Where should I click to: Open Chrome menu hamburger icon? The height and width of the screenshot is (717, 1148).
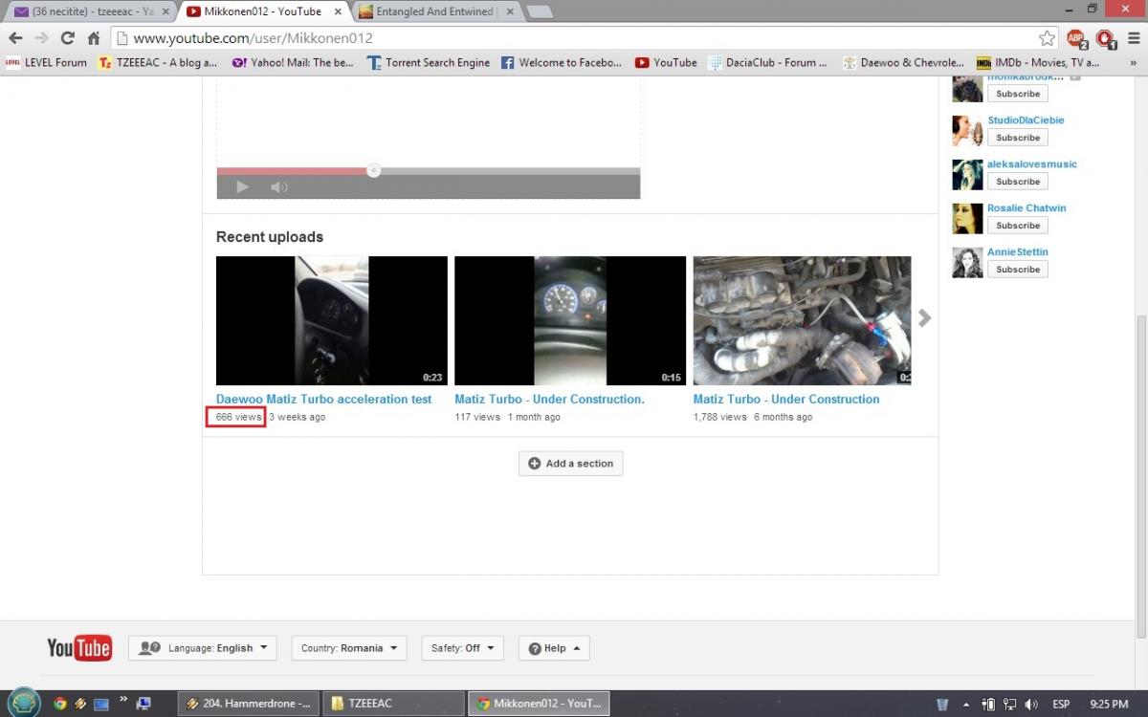coord(1132,38)
